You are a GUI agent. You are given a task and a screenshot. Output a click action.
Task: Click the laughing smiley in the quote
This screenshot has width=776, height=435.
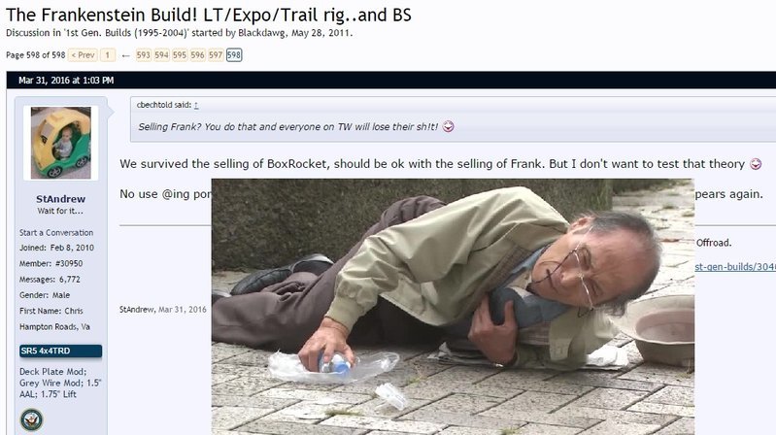pos(448,126)
